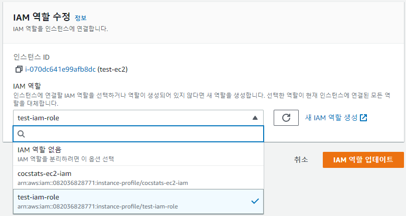Click the 새 IAM 역할 생성 link text
406x216 pixels.
[x=331, y=118]
